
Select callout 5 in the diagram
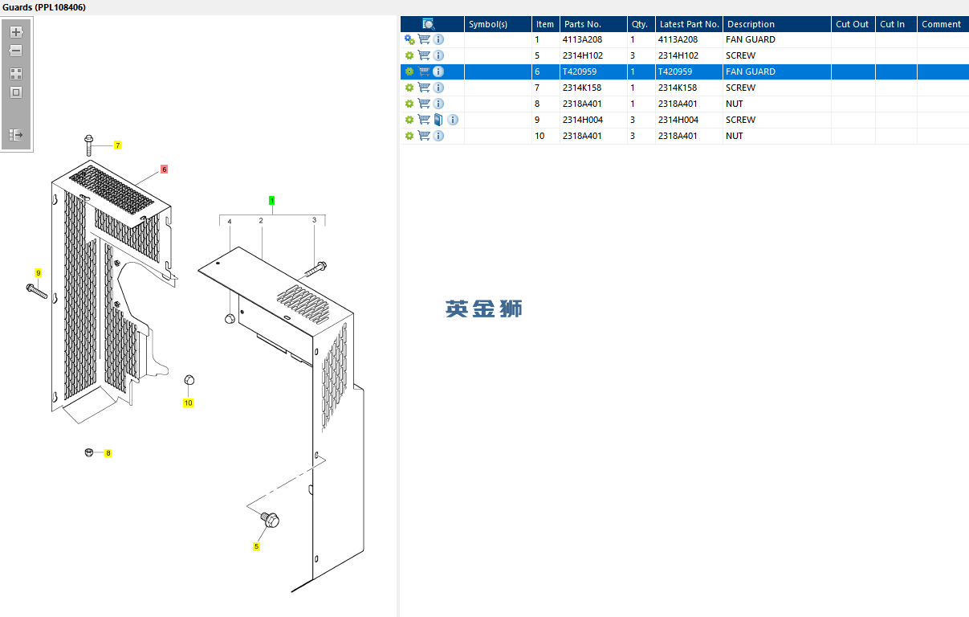pyautogui.click(x=257, y=546)
